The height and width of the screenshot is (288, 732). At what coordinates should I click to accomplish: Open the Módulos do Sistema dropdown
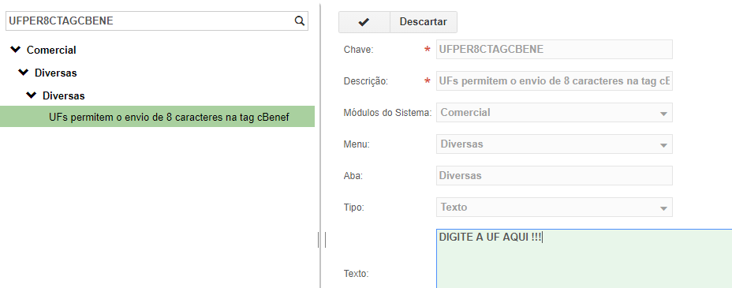point(555,113)
